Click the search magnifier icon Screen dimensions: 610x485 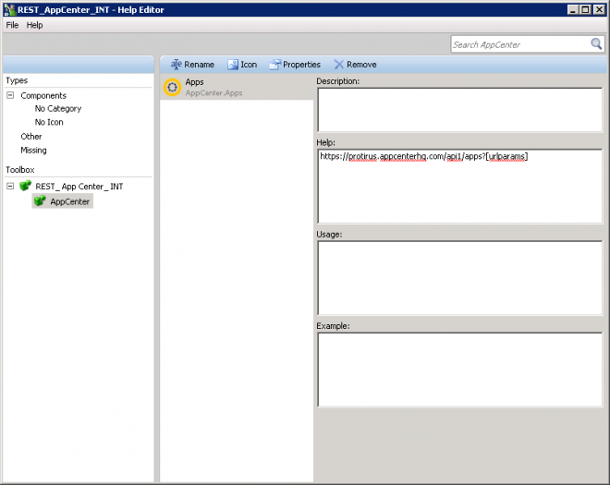(x=596, y=44)
